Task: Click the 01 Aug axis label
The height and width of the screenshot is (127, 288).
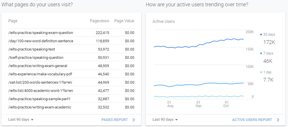Action: 170,104
